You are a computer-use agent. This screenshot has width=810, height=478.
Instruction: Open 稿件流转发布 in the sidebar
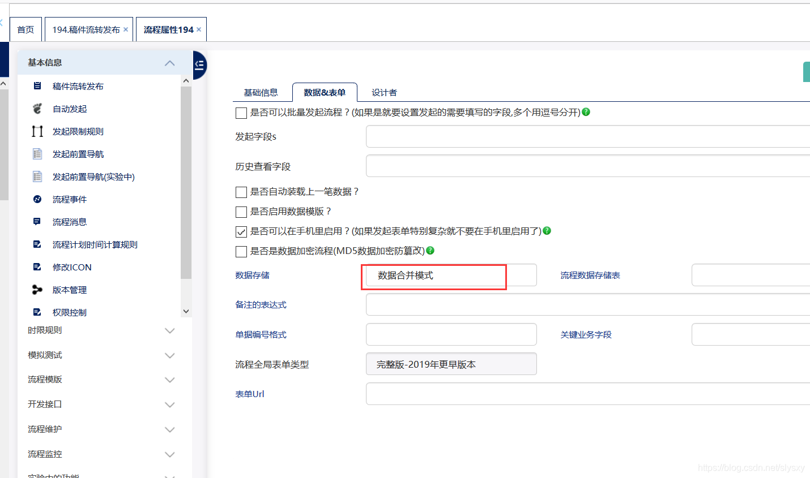click(x=78, y=86)
